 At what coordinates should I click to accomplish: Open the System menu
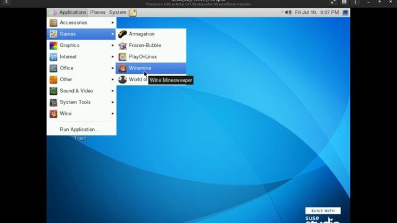point(117,12)
